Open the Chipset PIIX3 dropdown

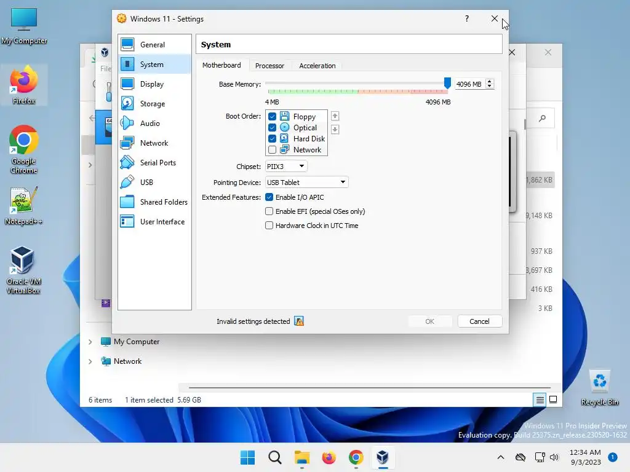click(286, 166)
